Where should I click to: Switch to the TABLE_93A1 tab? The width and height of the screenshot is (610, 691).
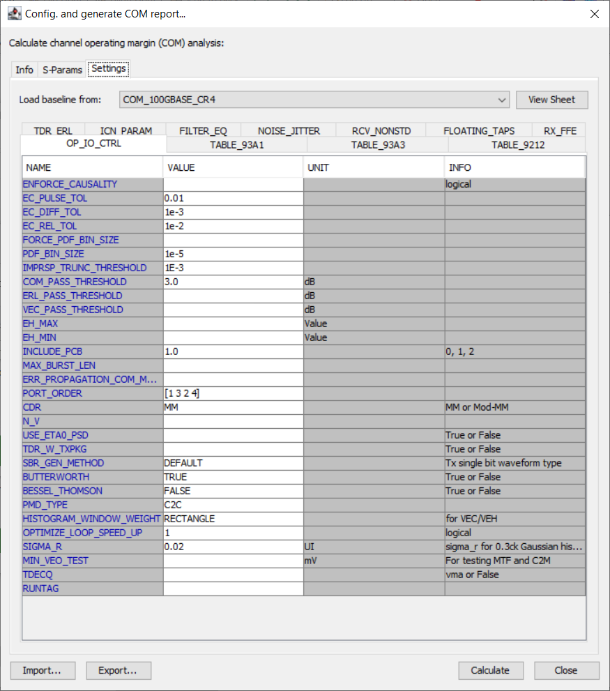(x=235, y=145)
